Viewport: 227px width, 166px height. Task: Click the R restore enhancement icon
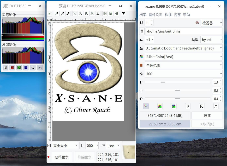[x=201, y=106]
